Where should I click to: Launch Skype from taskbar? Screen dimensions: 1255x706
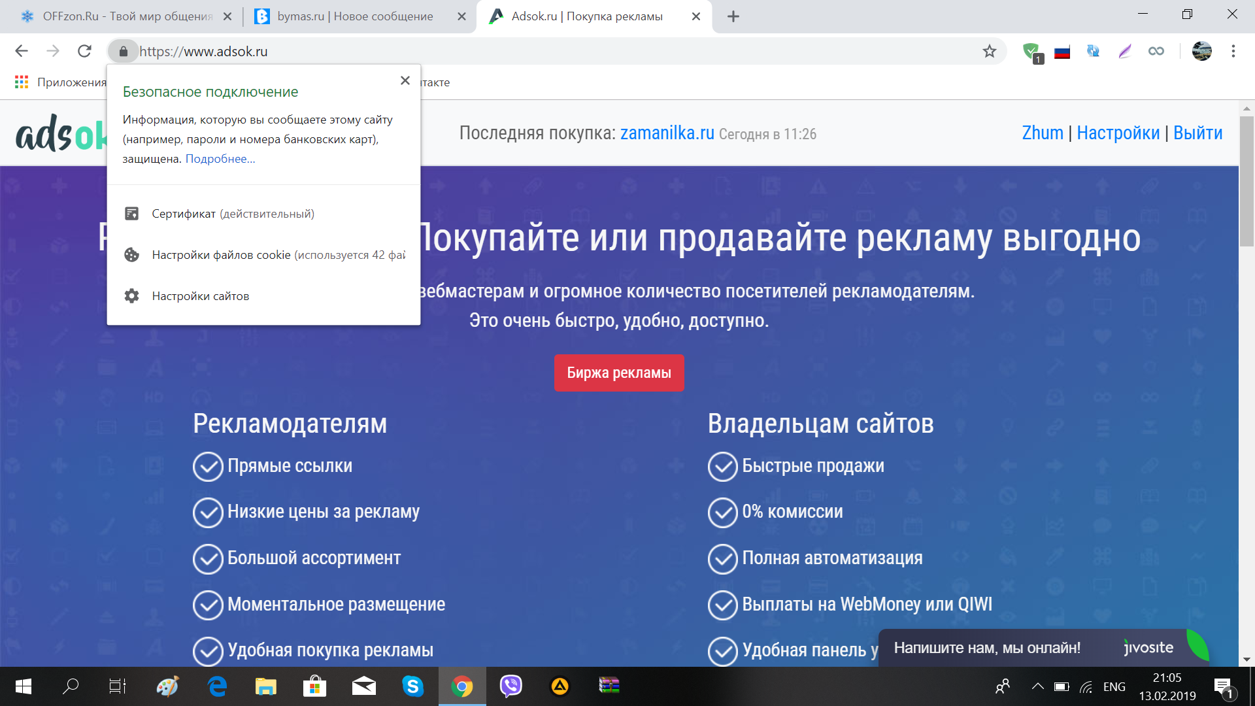[x=412, y=686]
